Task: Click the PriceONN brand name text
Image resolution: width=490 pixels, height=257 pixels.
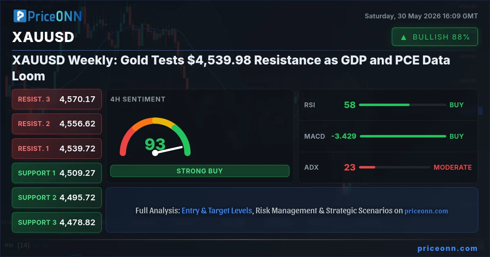Action: [x=55, y=16]
